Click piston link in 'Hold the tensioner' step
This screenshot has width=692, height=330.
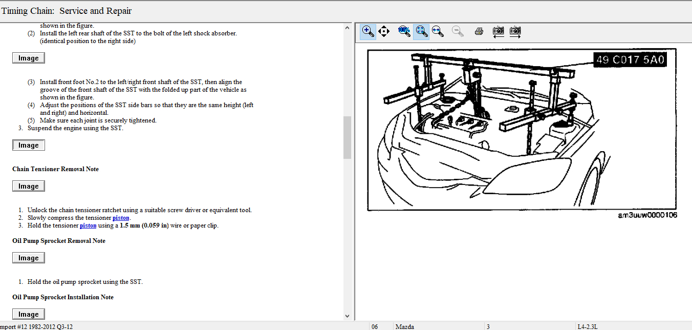(x=88, y=225)
